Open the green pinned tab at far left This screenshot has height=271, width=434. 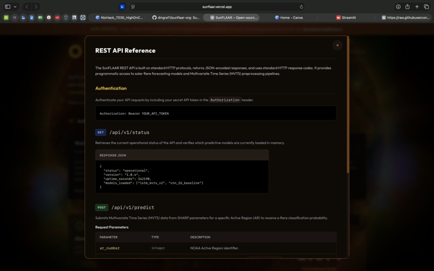6,17
